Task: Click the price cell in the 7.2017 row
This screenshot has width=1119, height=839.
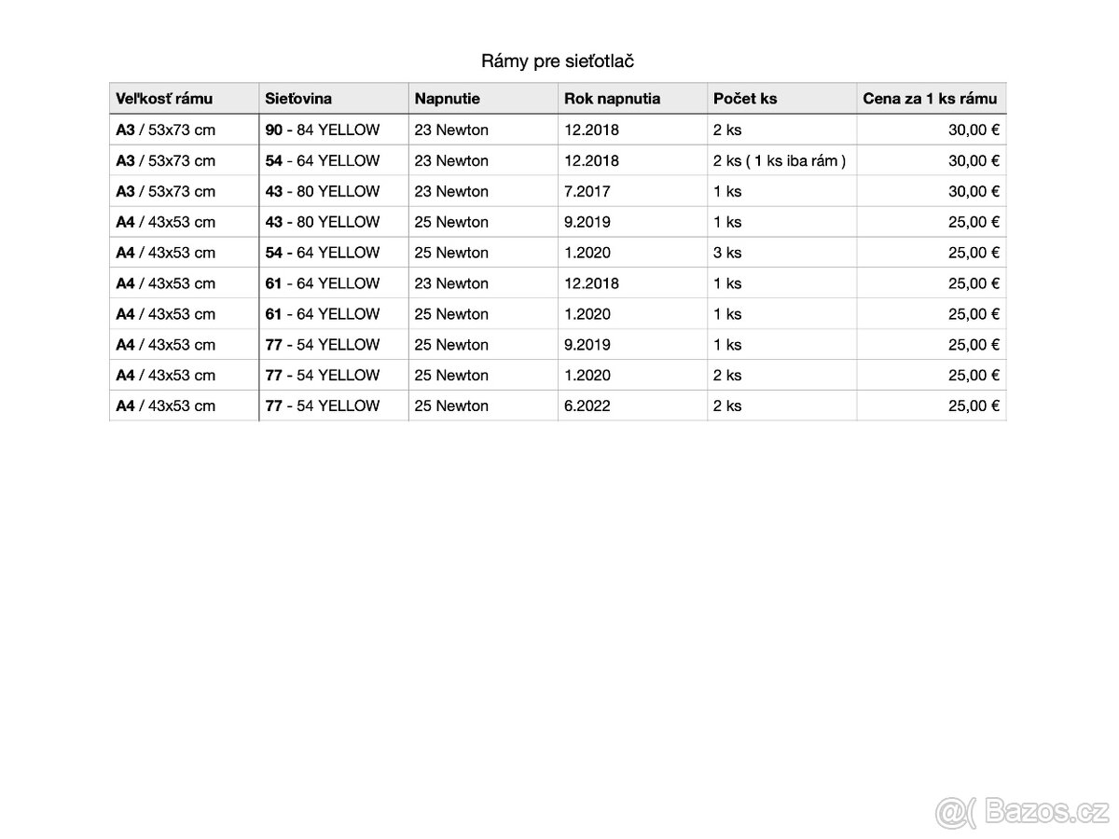Action: [x=974, y=191]
